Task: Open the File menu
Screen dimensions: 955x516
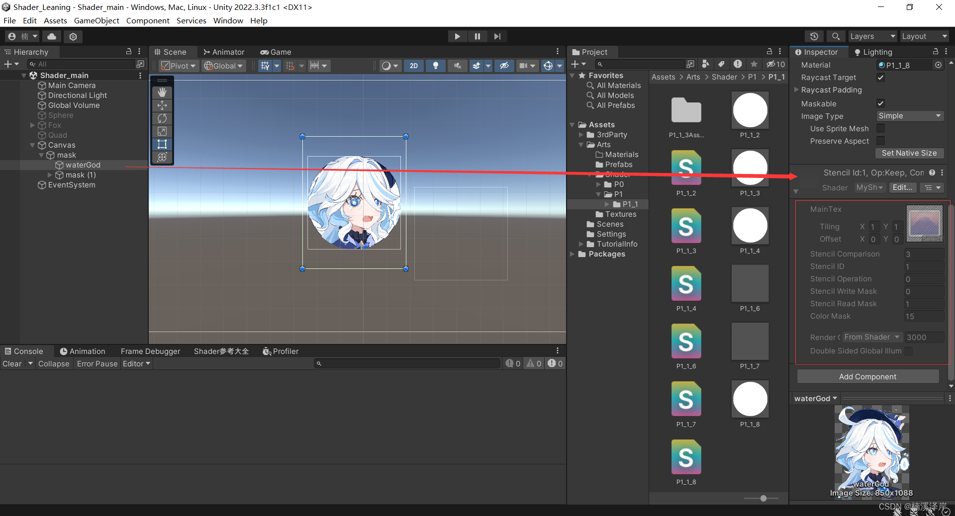Action: (x=9, y=20)
